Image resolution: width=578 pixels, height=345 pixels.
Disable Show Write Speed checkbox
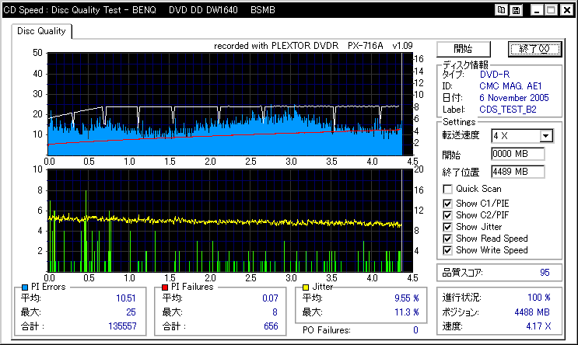[447, 250]
